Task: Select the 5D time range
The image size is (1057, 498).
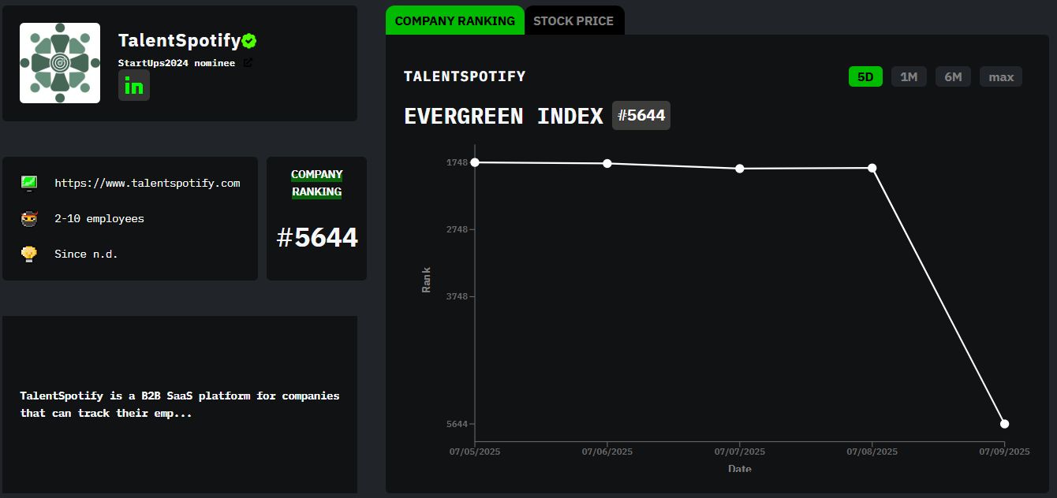Action: [x=865, y=76]
